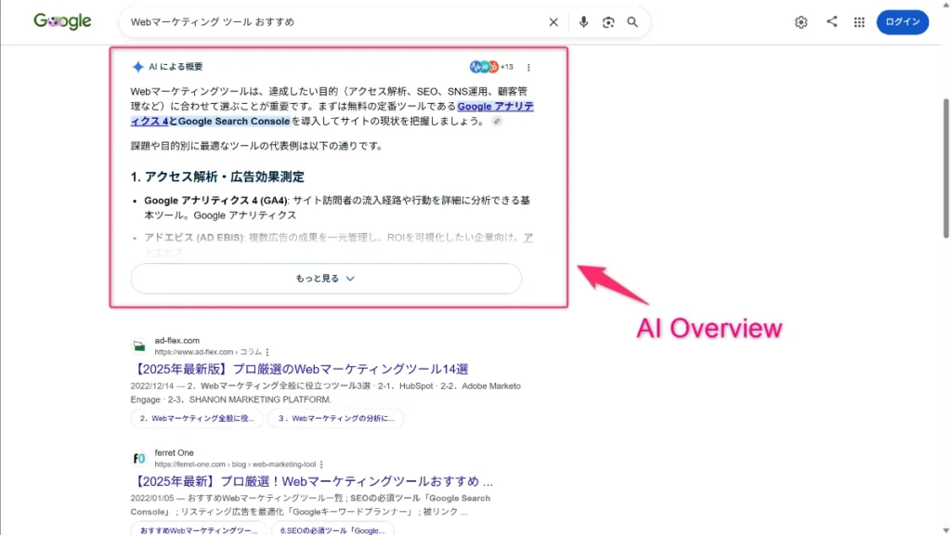
Task: Open Google apps grid icon
Action: [859, 22]
